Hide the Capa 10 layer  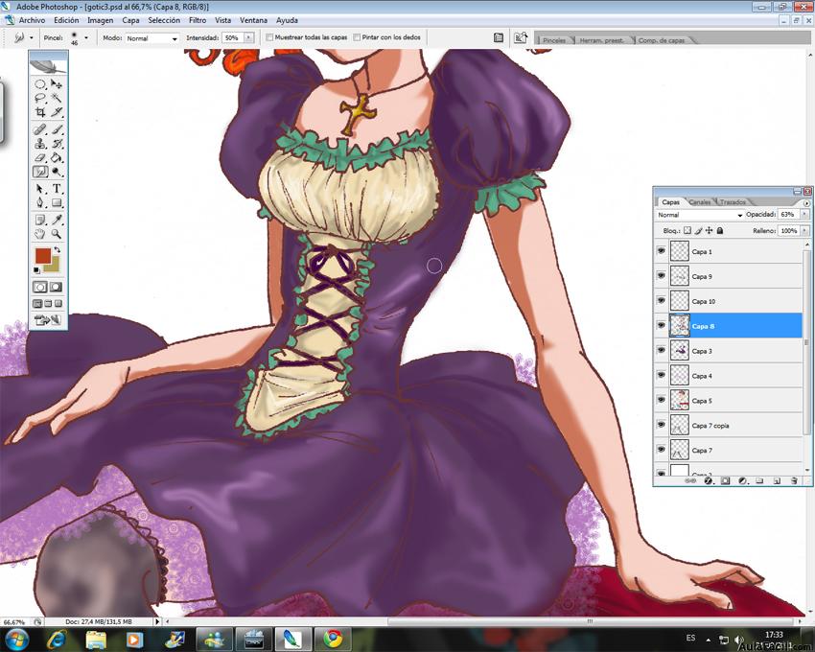662,300
